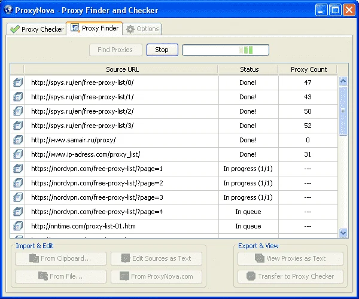Click proxy count 31 cell
This screenshot has width=359, height=299.
(308, 154)
